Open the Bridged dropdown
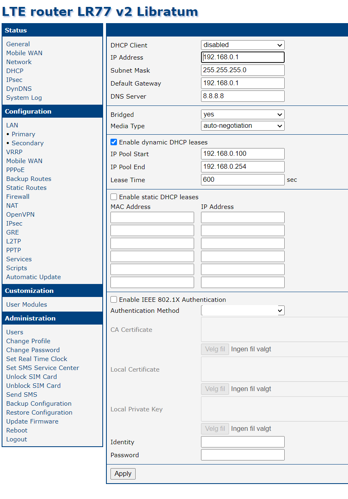This screenshot has width=348, height=499. tap(243, 114)
